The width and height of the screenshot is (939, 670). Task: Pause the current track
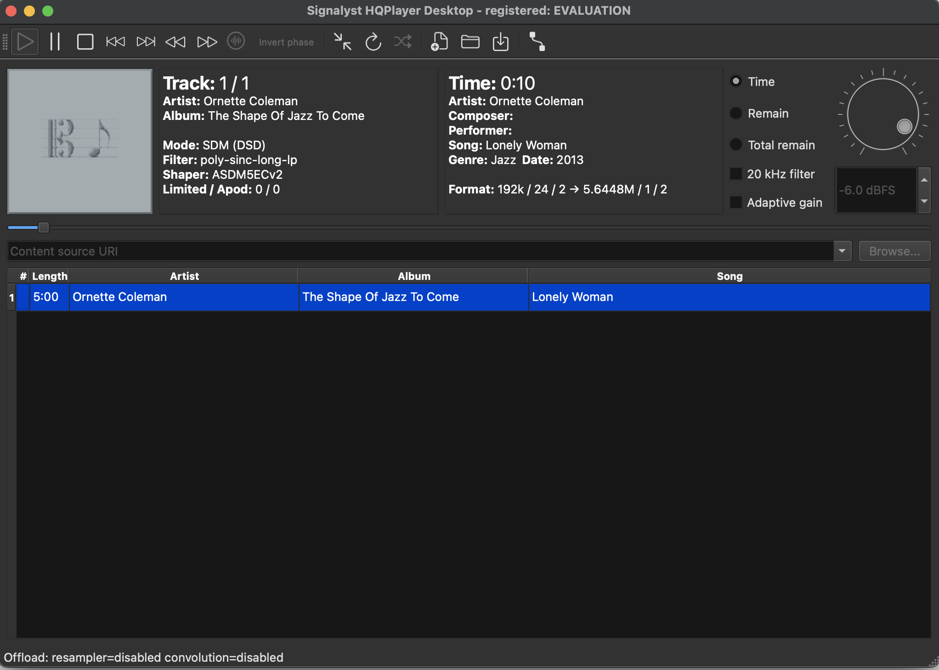coord(55,42)
